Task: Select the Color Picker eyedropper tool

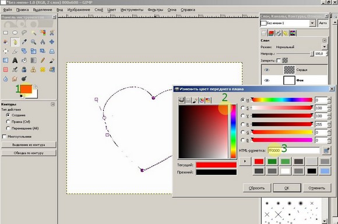Action: click(24, 42)
